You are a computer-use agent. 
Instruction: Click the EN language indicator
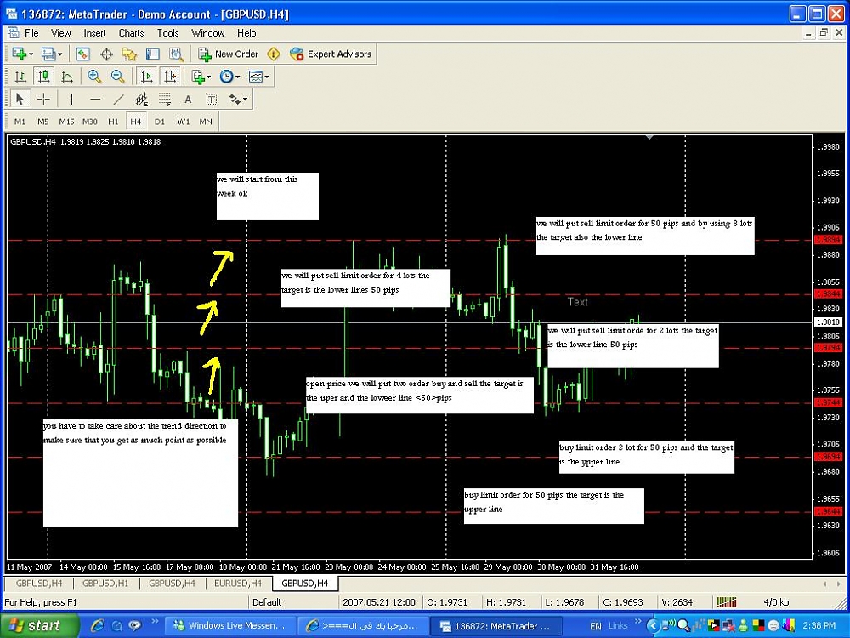pyautogui.click(x=595, y=626)
